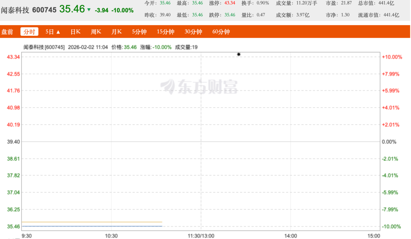Click the stock name 闻泰科技 in header
The height and width of the screenshot is (239, 411).
click(15, 10)
